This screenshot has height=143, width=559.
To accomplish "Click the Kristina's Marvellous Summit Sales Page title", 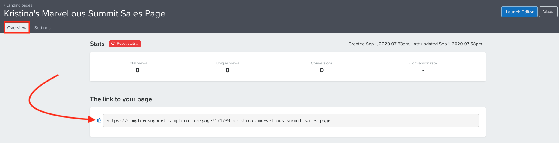I will click(85, 13).
